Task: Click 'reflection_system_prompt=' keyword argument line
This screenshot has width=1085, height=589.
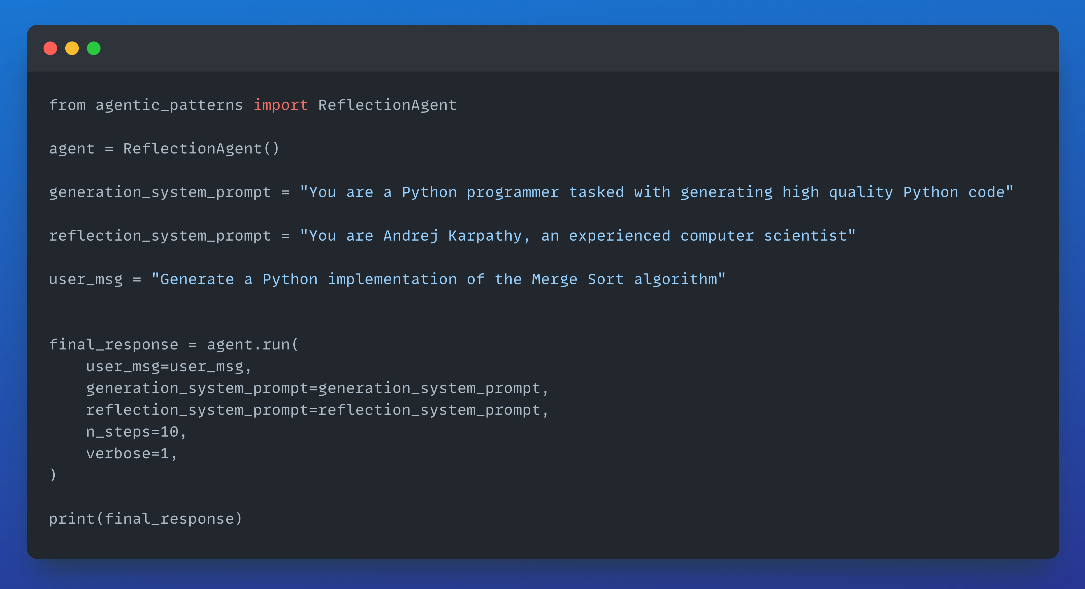Action: (x=317, y=410)
